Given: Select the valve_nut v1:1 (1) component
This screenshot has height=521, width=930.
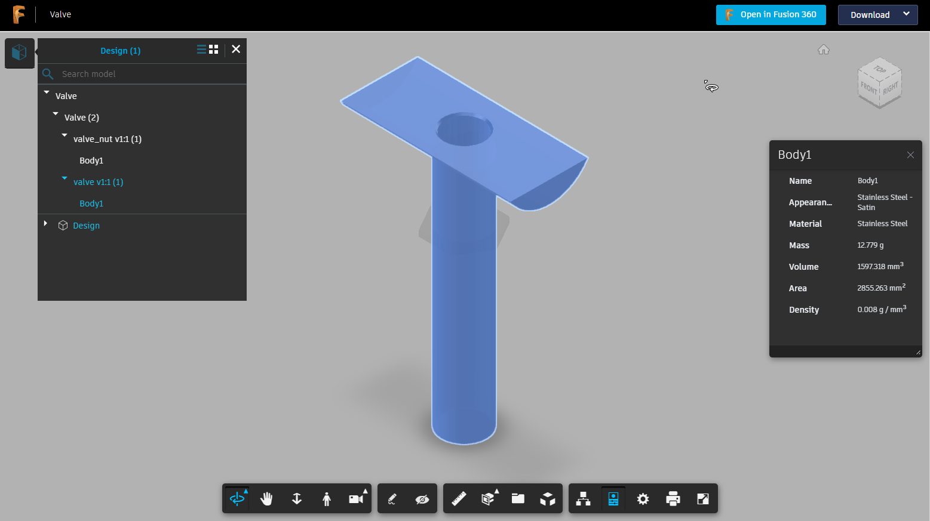Looking at the screenshot, I should 108,139.
